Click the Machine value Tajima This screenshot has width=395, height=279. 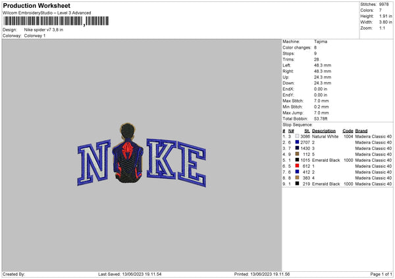click(x=321, y=41)
